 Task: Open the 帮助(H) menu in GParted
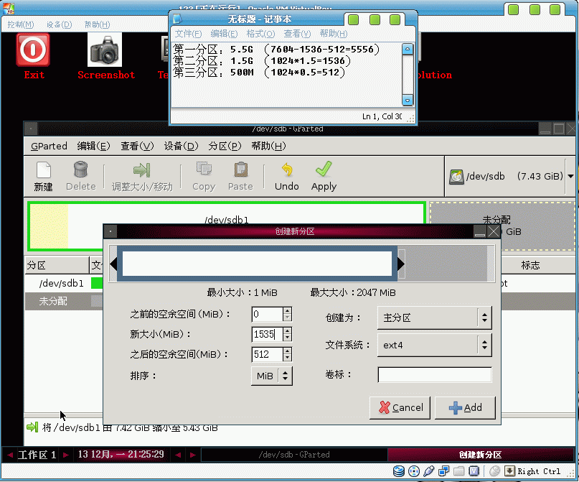click(x=268, y=146)
